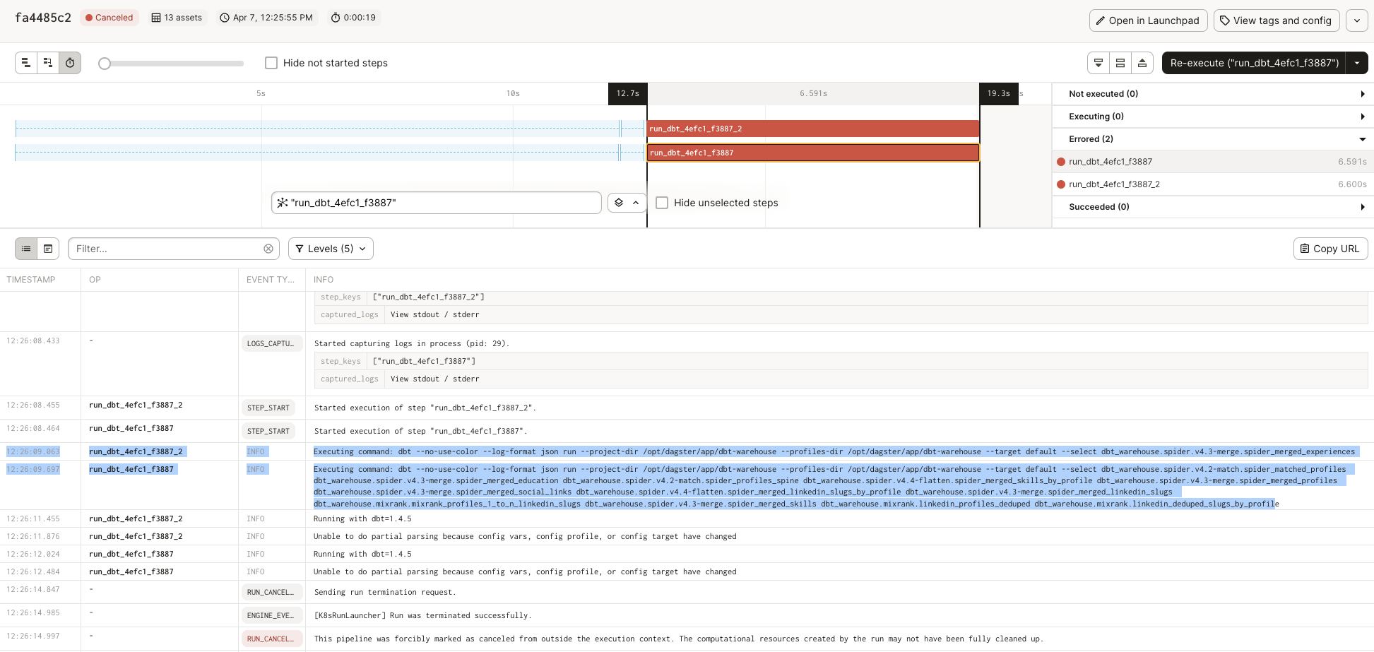Clear the log filter with X icon
The image size is (1374, 652).
(x=268, y=249)
